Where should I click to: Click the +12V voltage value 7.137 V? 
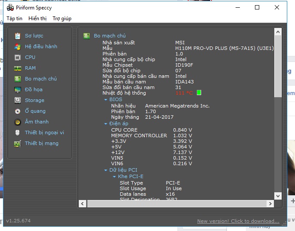tap(183, 152)
